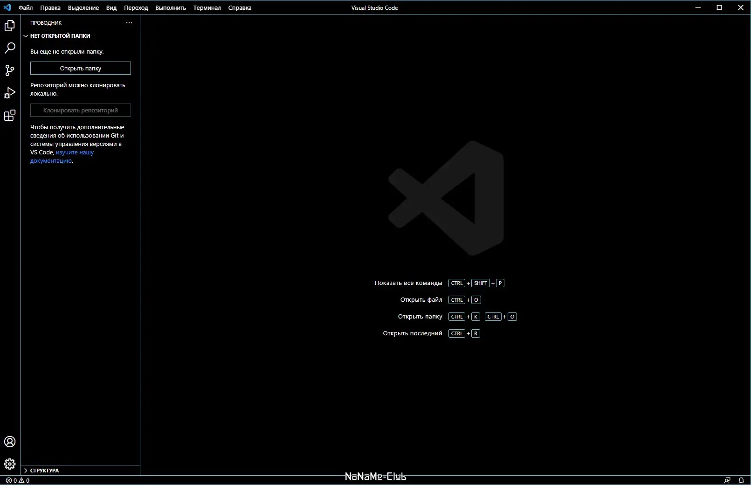The height and width of the screenshot is (485, 751).
Task: Collapse the НЕТ ОТКРЫТОЙ ПАПКИ section
Action: [x=80, y=36]
